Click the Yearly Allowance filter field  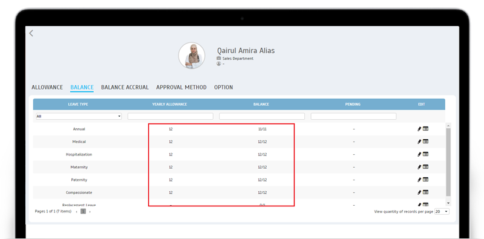(171, 116)
